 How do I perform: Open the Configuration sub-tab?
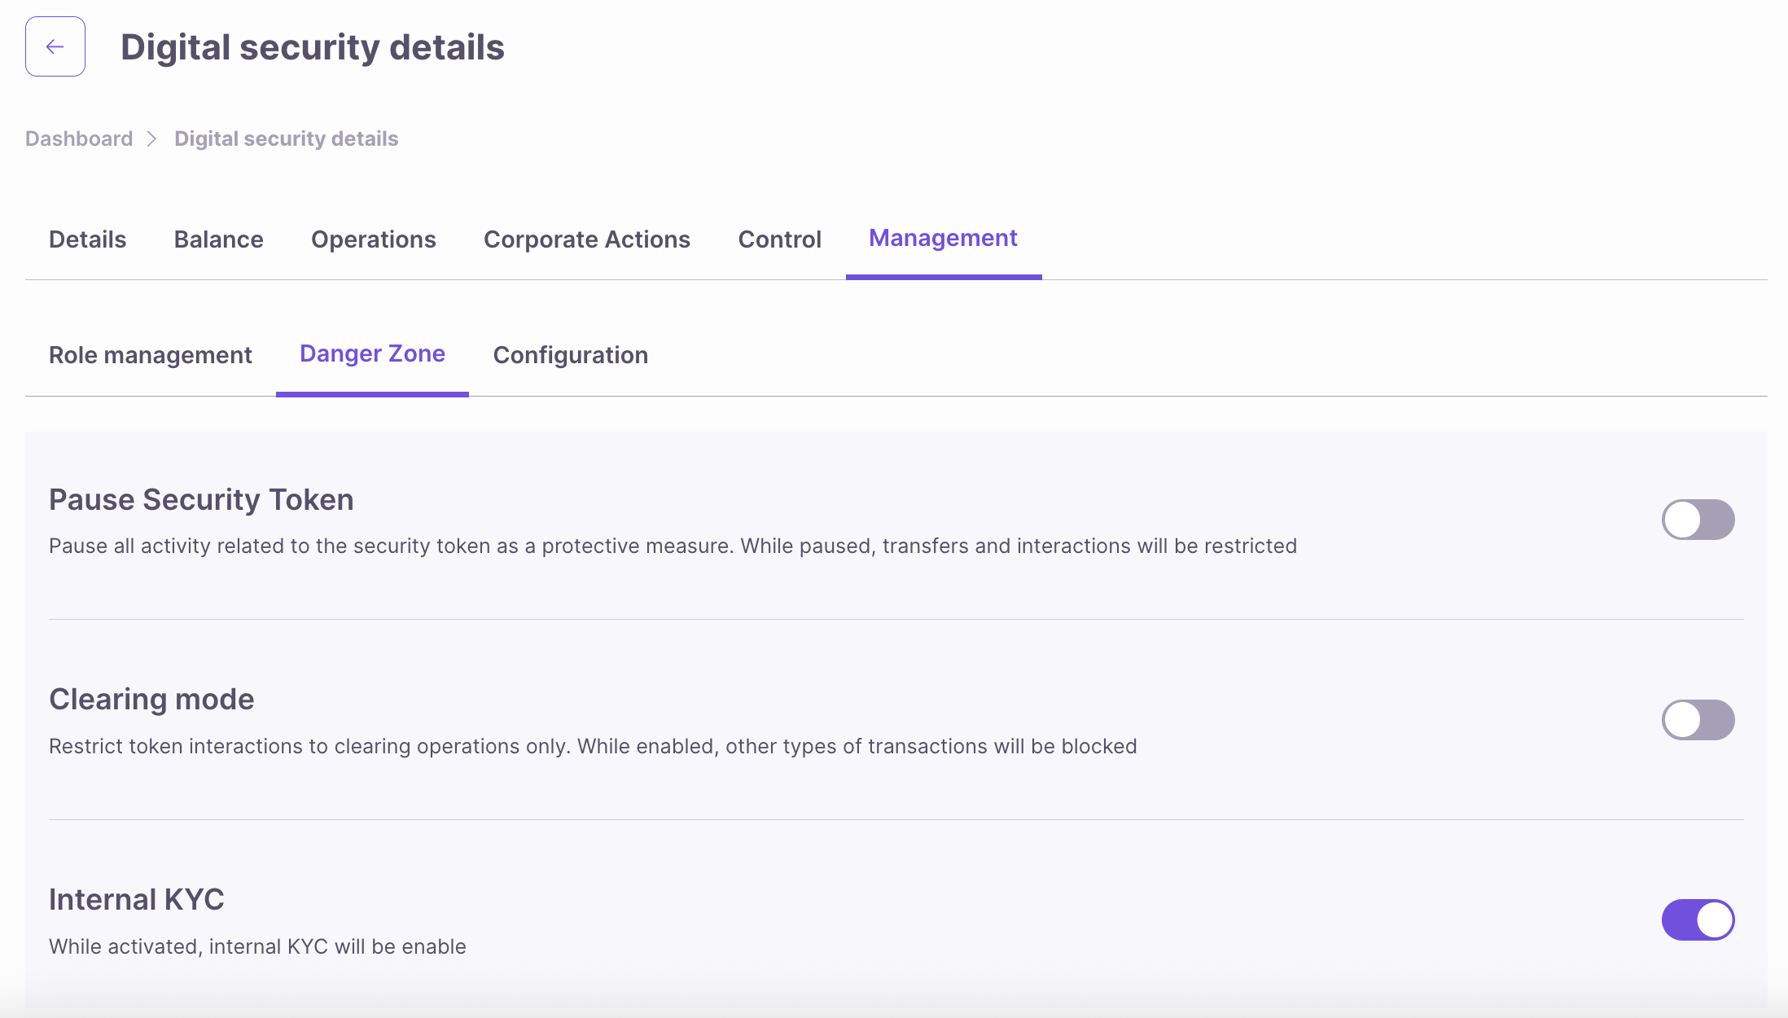pyautogui.click(x=570, y=355)
